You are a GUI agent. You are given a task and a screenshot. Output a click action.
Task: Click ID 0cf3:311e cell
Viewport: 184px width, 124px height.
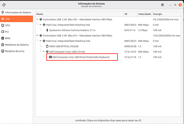[130, 30]
